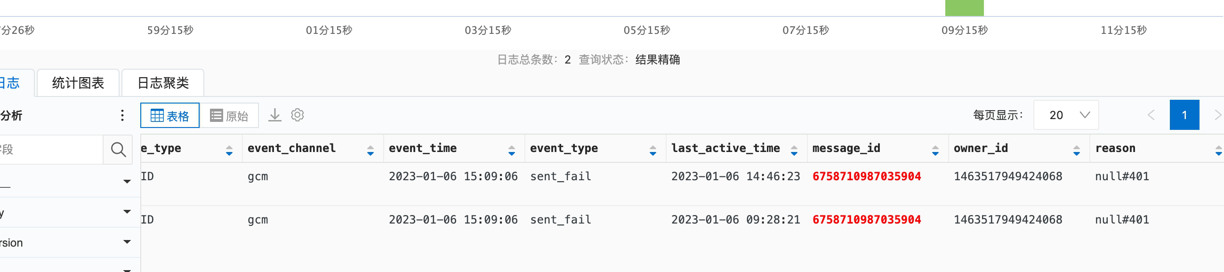Sort by event_type column arrows

point(652,151)
